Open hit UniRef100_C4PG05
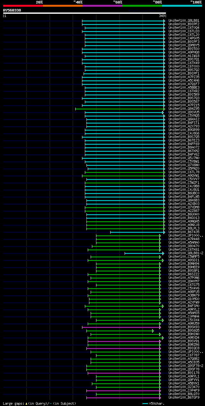The width and height of the screenshot is (205, 406). pyautogui.click(x=184, y=38)
